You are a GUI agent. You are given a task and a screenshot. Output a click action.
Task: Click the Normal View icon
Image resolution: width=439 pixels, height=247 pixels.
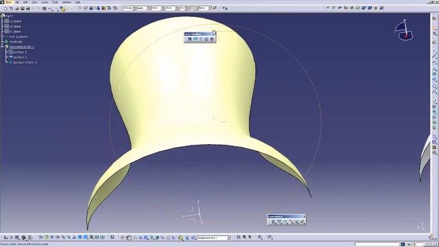click(74, 237)
